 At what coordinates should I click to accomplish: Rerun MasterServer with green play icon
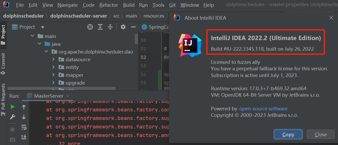coord(12,107)
